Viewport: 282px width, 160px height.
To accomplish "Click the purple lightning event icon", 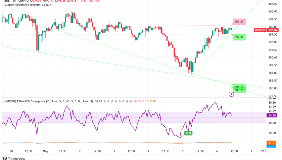I will pos(231,94).
